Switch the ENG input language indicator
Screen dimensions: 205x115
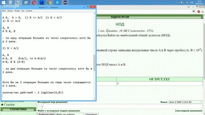[x=192, y=3]
